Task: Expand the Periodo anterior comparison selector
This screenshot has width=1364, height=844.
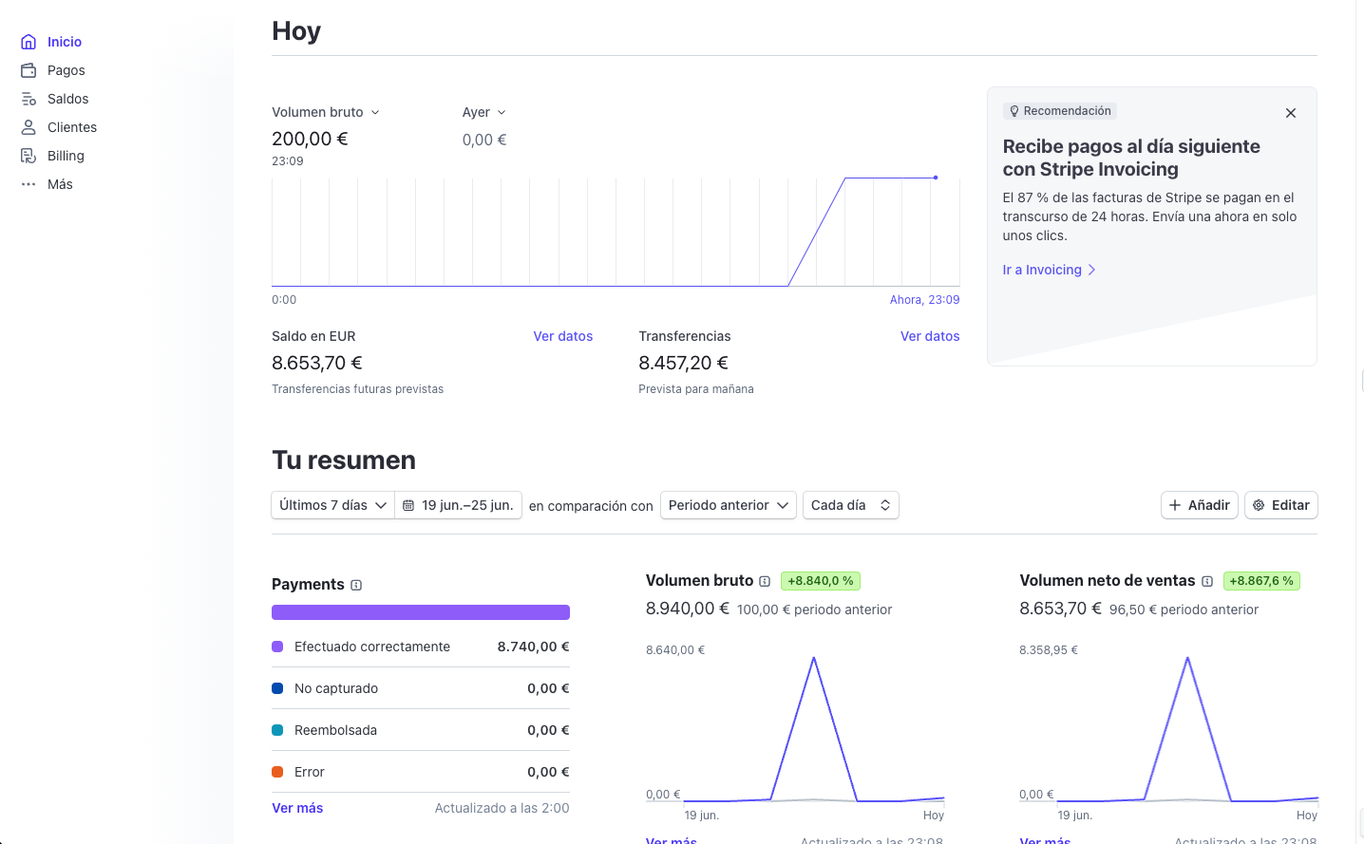Action: (728, 505)
